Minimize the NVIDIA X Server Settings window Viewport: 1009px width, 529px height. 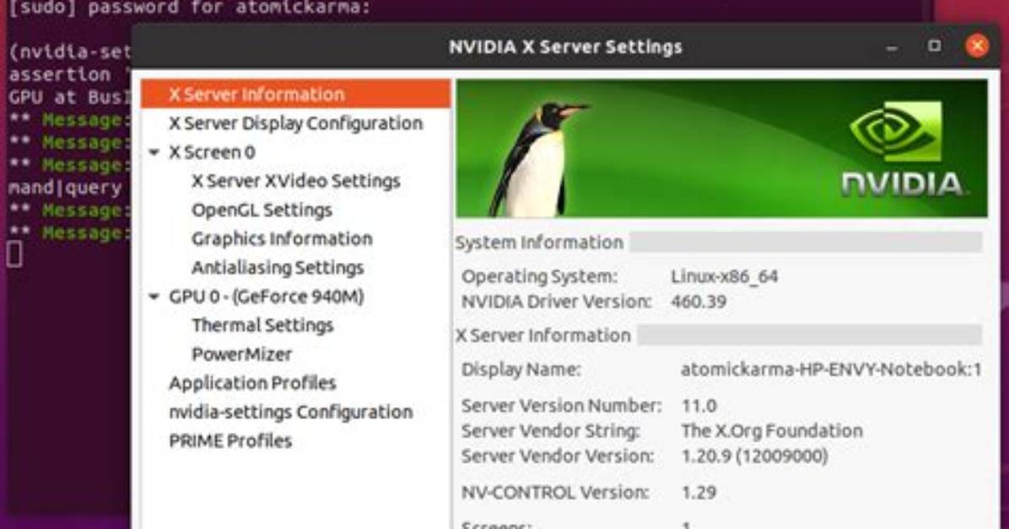[x=891, y=47]
